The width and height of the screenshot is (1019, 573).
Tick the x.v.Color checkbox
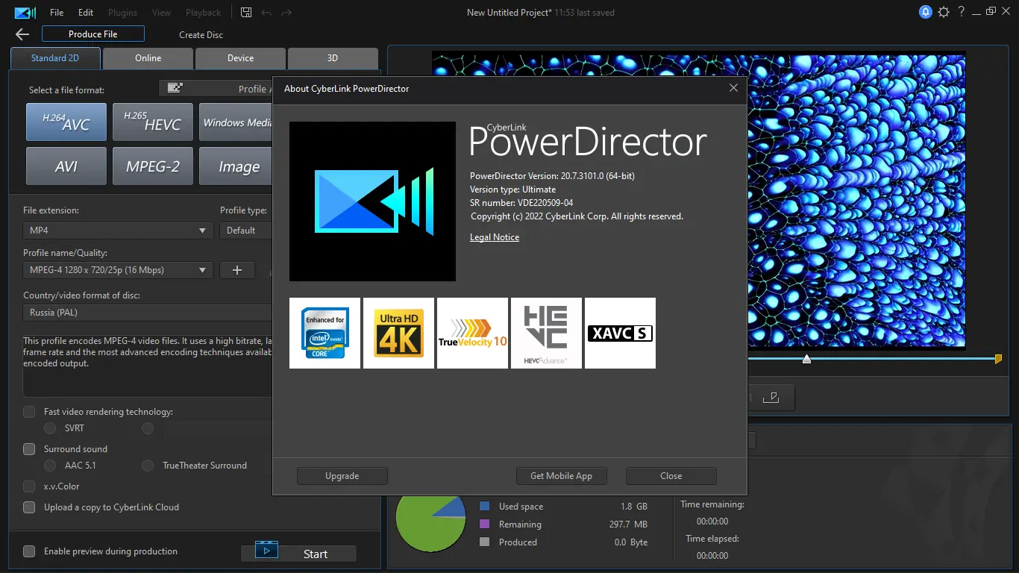(29, 486)
